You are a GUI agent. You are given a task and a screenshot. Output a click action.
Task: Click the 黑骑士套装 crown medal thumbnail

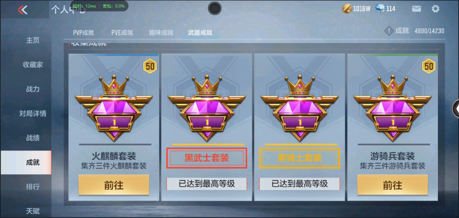pyautogui.click(x=299, y=108)
